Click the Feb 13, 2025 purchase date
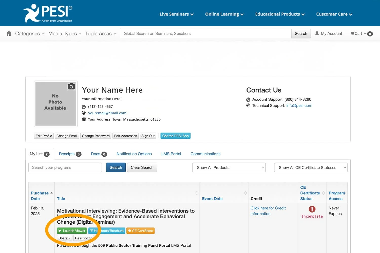380x253 pixels. pyautogui.click(x=37, y=211)
